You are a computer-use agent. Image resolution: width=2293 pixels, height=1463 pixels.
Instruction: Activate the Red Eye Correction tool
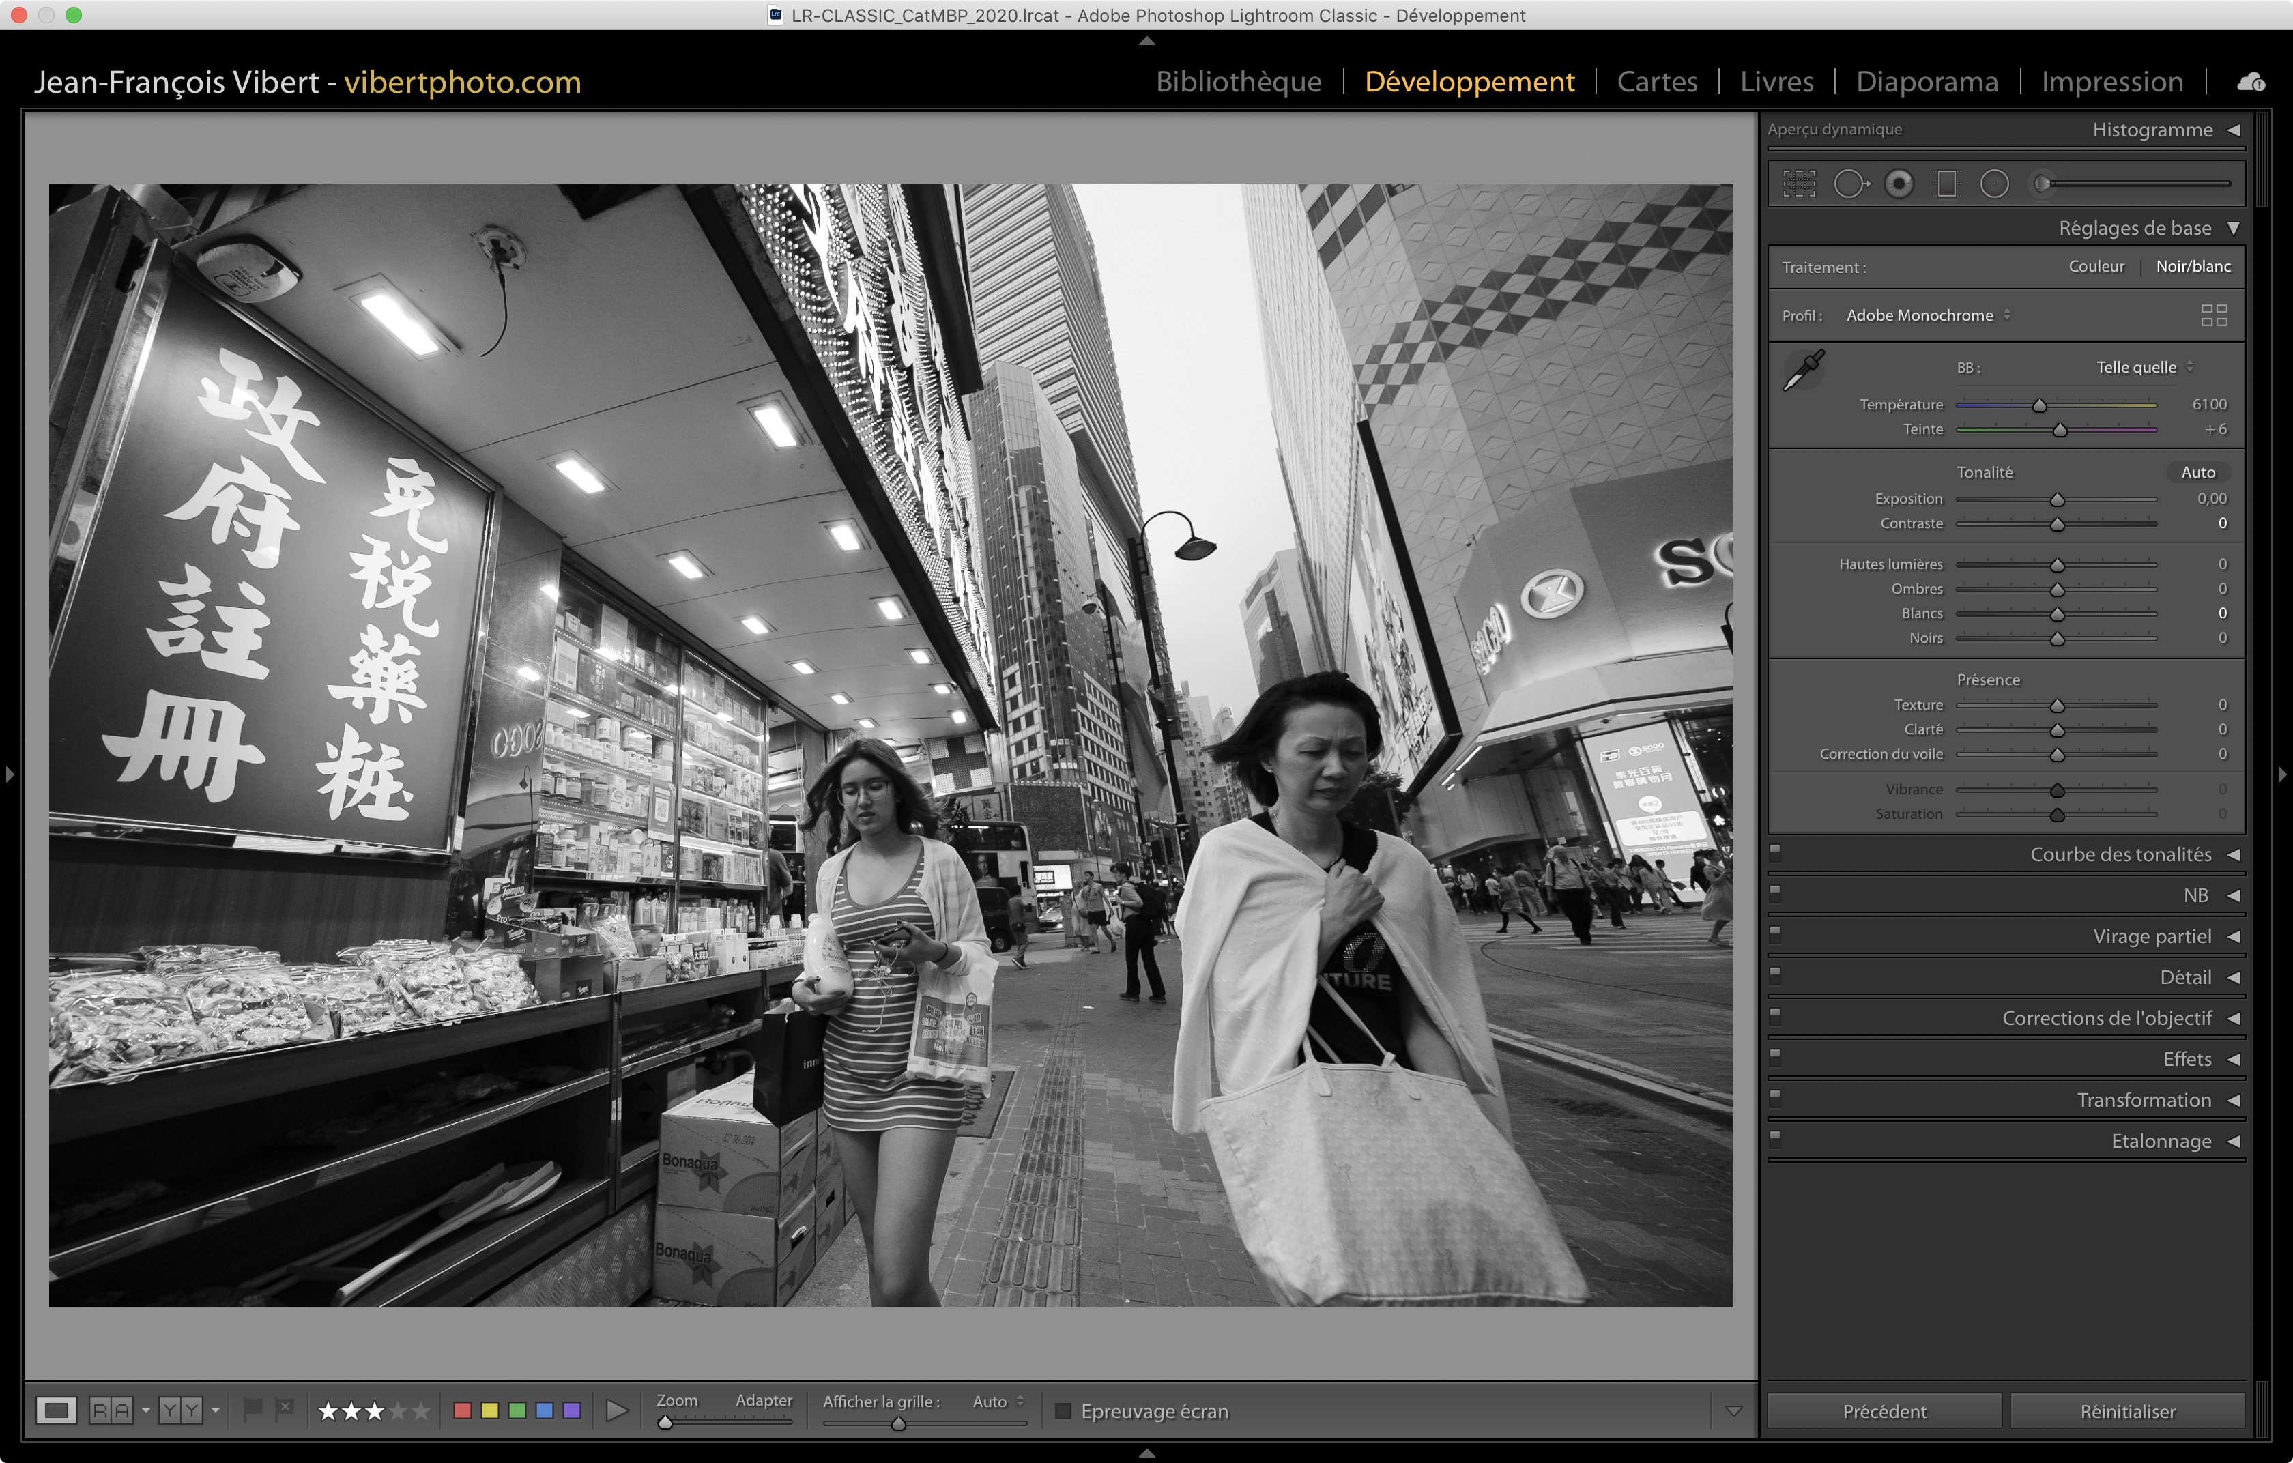click(x=1899, y=183)
